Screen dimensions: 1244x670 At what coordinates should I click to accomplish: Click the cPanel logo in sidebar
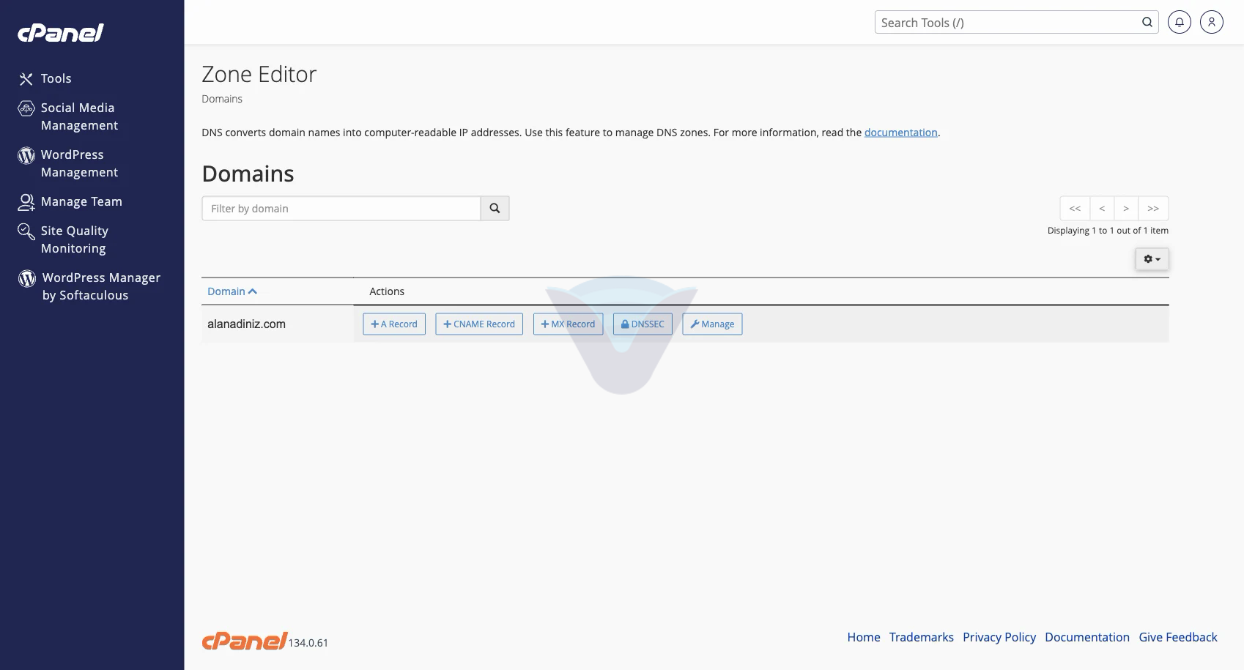pyautogui.click(x=61, y=33)
